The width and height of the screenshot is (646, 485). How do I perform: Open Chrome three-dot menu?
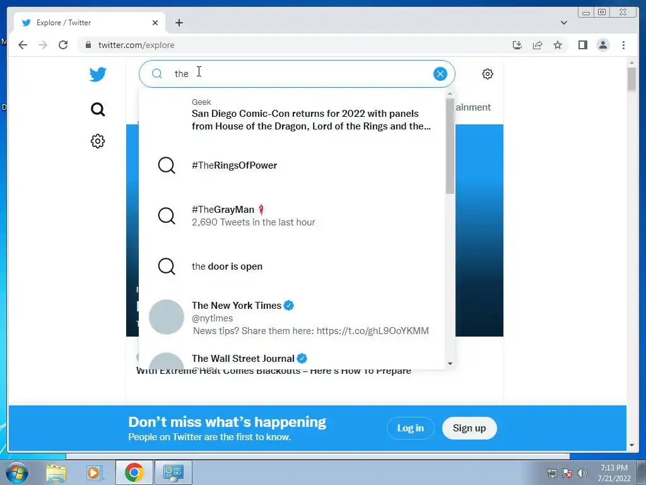pyautogui.click(x=623, y=45)
